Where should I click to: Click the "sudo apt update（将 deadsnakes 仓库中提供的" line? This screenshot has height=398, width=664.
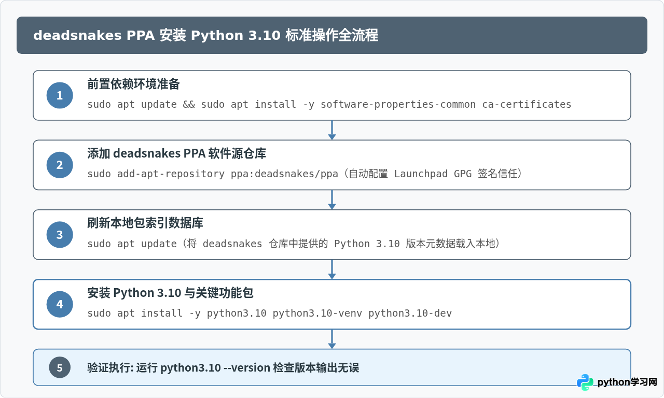(x=293, y=244)
